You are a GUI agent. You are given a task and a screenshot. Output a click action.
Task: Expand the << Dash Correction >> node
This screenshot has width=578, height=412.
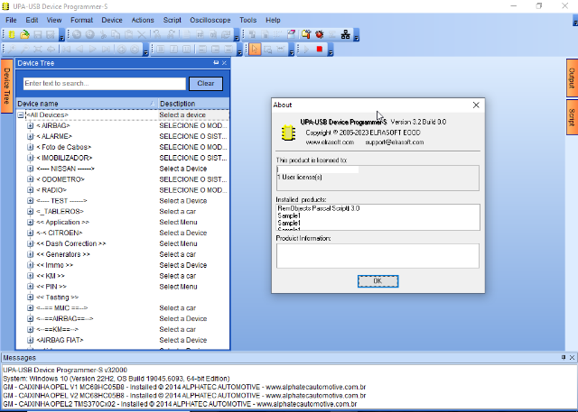coord(30,243)
